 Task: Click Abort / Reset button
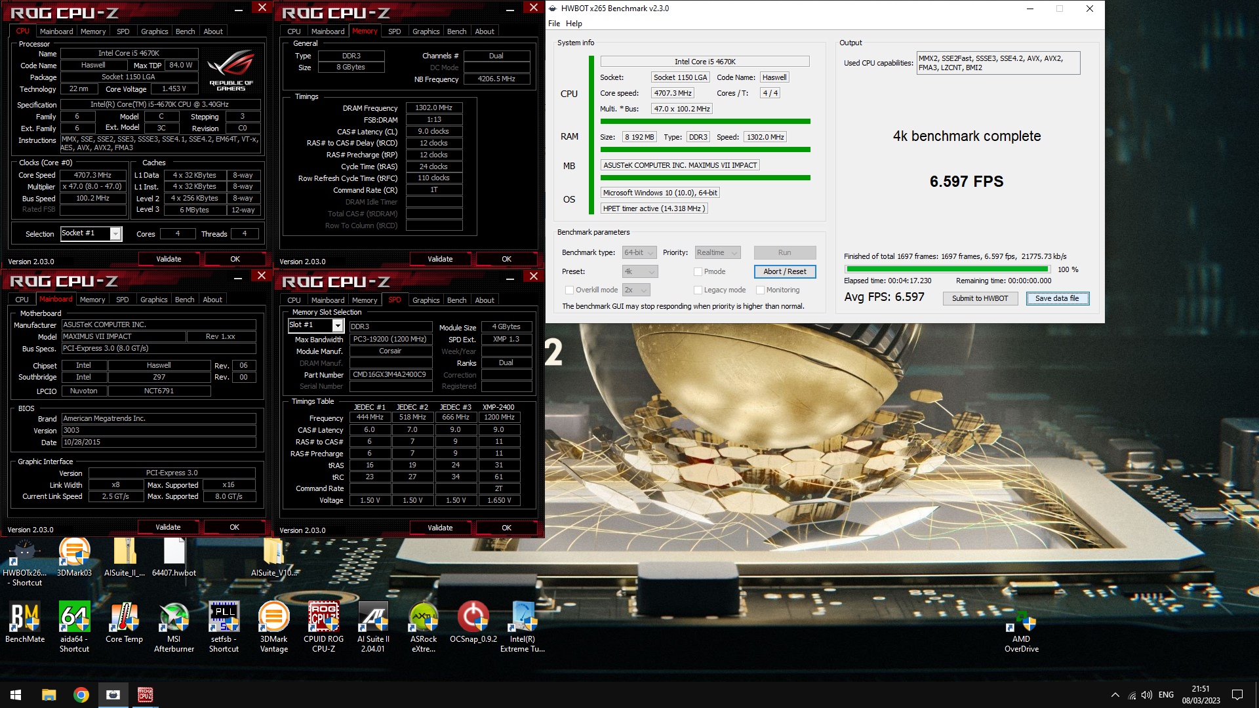tap(784, 271)
